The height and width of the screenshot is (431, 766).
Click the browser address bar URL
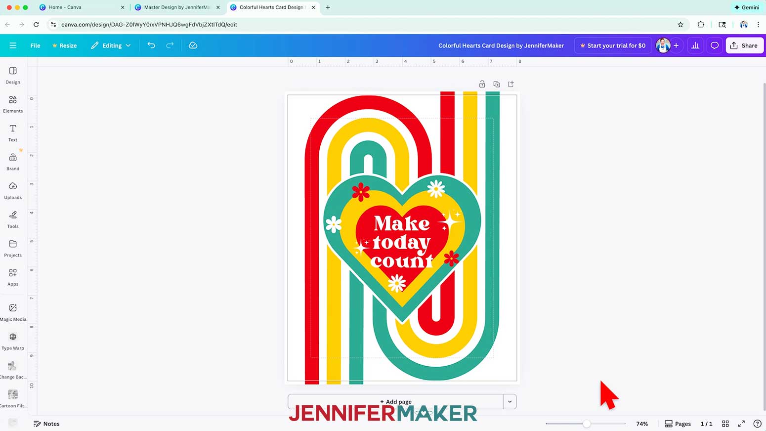[149, 24]
